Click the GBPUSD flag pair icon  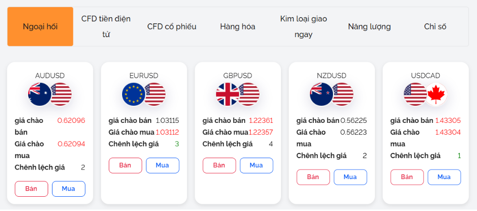(x=238, y=94)
